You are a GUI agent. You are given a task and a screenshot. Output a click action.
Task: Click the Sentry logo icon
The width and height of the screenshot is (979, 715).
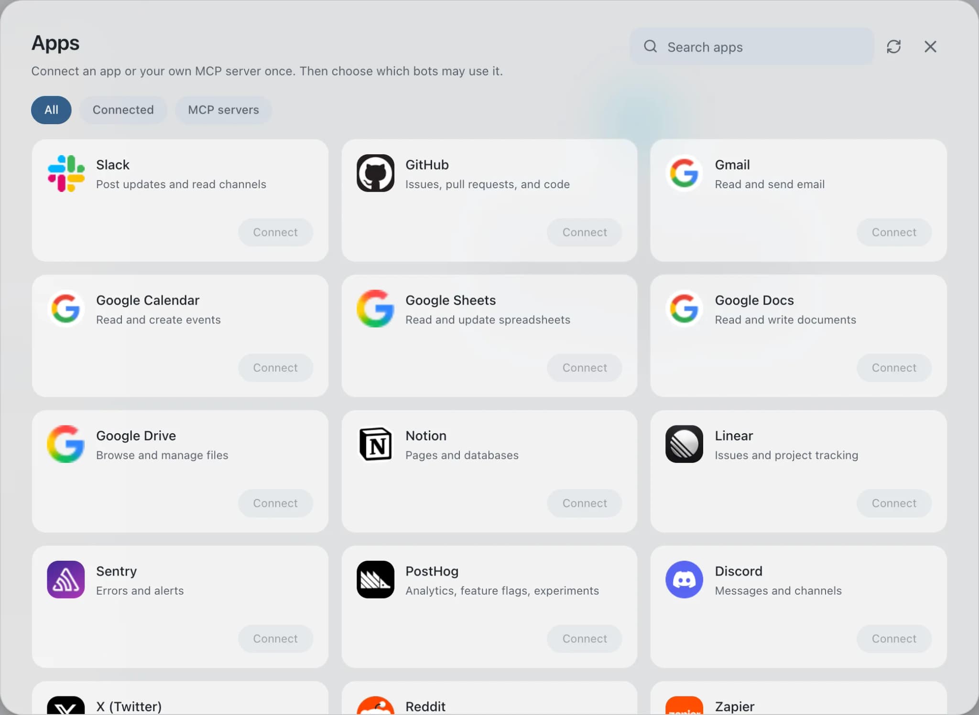pyautogui.click(x=66, y=579)
